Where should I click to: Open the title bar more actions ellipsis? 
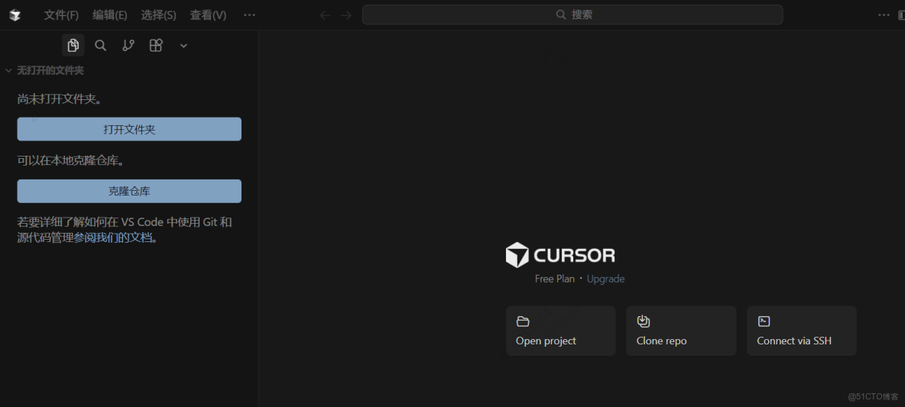pos(884,15)
